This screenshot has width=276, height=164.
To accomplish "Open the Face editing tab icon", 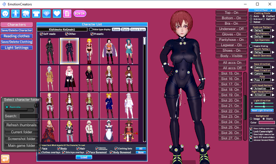I will tap(5, 14).
